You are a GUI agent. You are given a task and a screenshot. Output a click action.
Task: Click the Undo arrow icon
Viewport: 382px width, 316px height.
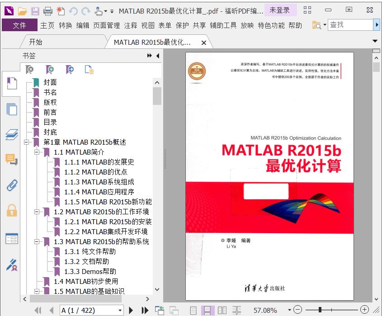tap(73, 11)
